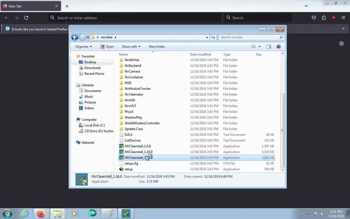Select the ShadowPlay folder
Screen dimensions: 350x219
[133, 117]
